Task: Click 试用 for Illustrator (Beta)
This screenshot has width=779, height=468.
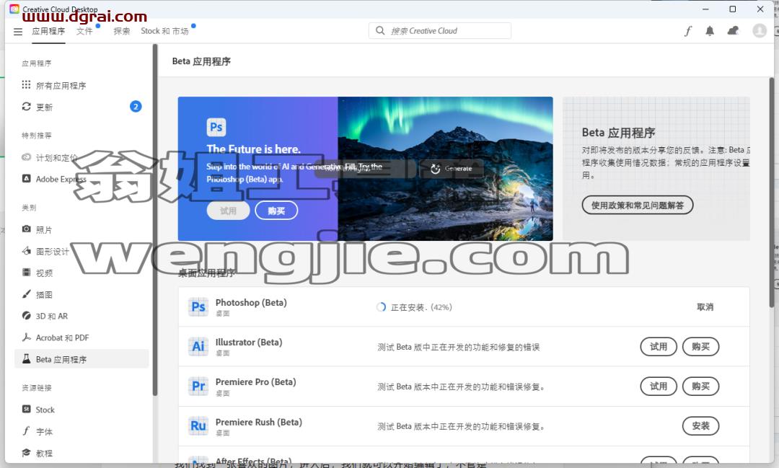Action: point(659,346)
